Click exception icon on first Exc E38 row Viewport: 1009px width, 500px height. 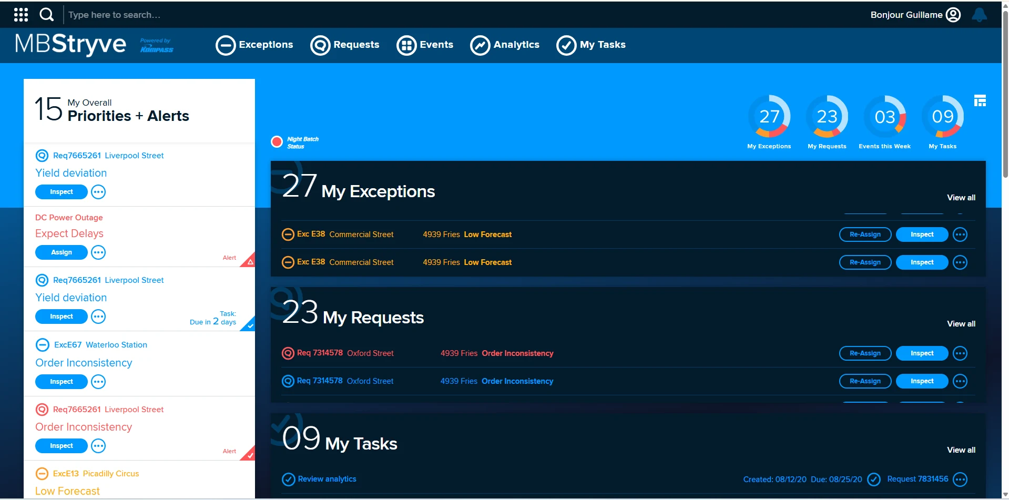click(288, 234)
